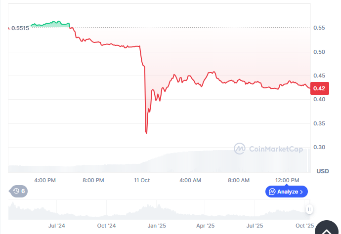Click the red 0.42 current price tag

click(319, 88)
